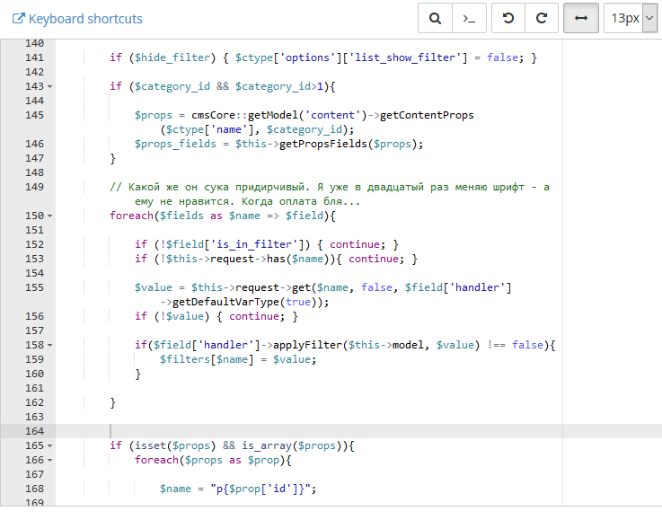Open the search tool in editor toolbar

tap(435, 18)
